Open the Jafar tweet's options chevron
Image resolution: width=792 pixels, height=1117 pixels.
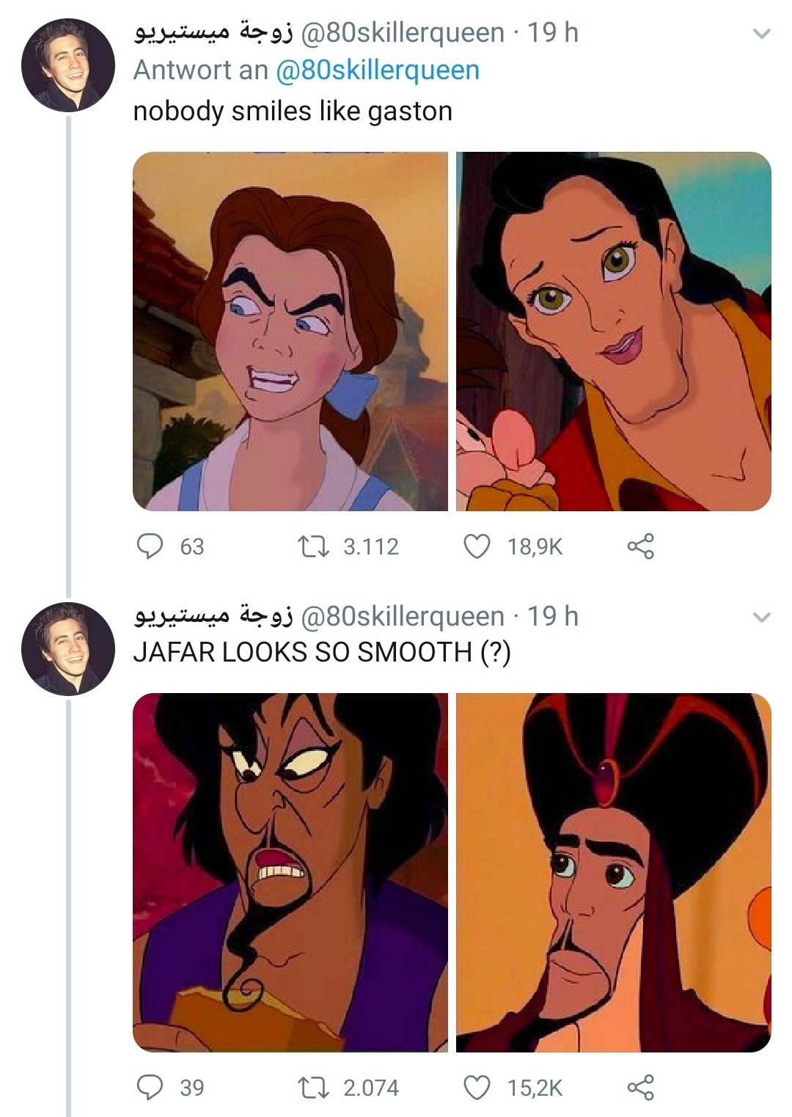pos(762,618)
